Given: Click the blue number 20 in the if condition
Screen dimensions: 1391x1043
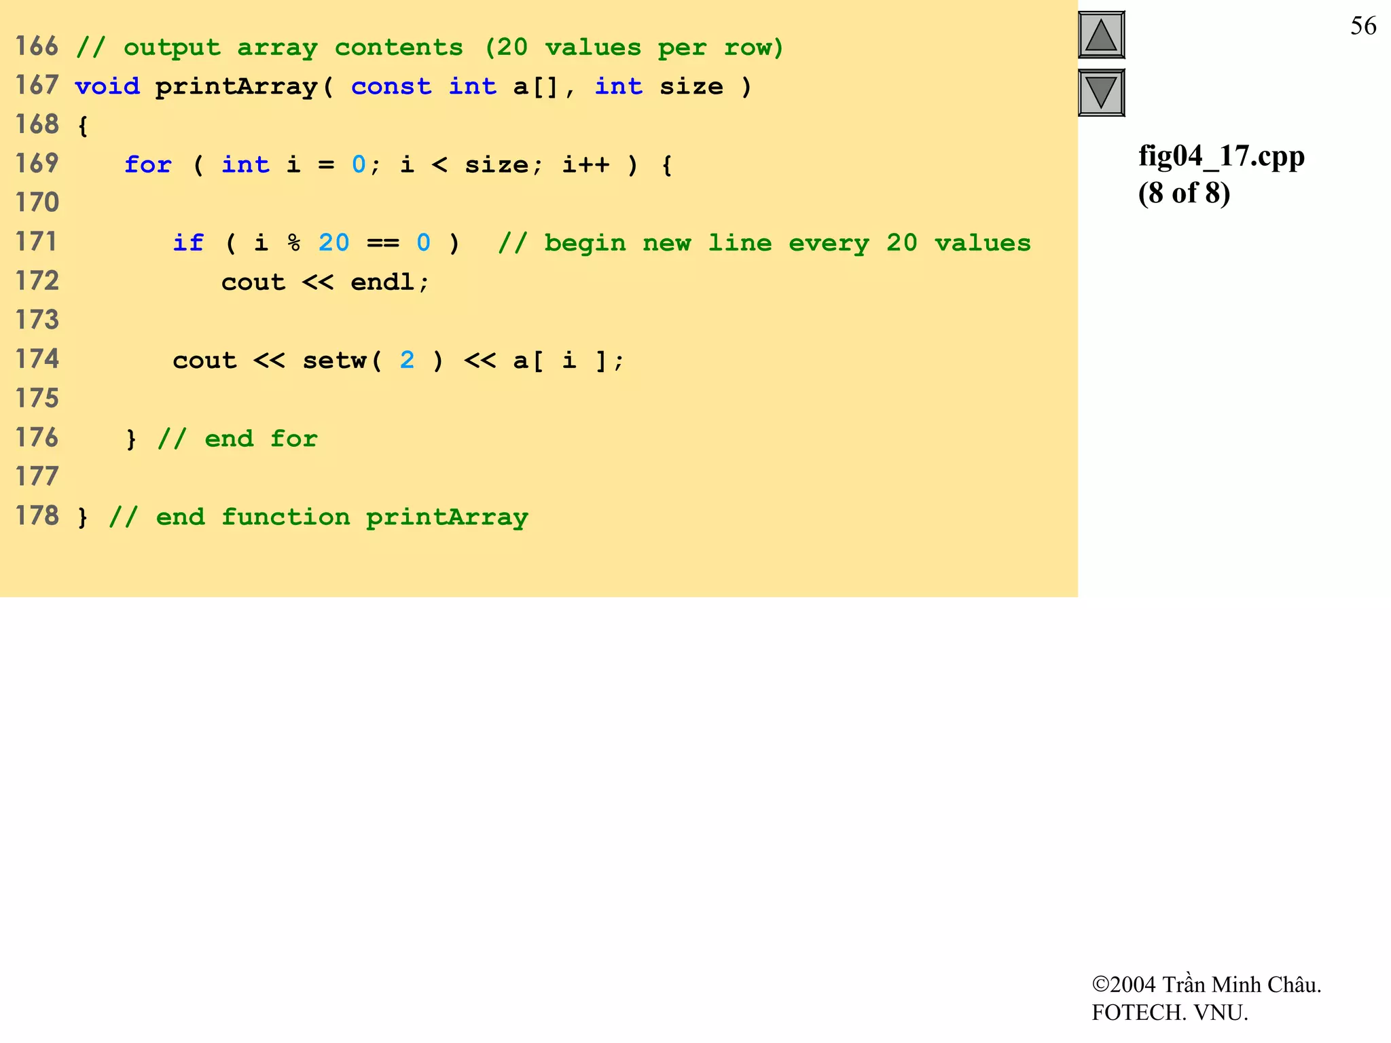Looking at the screenshot, I should click(x=334, y=243).
